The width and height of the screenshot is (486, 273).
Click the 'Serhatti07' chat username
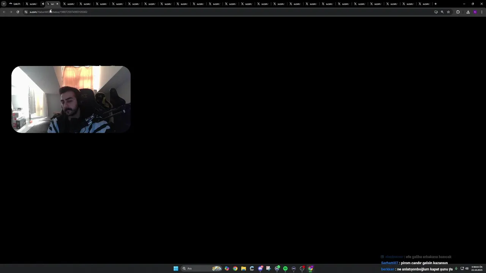point(390,263)
